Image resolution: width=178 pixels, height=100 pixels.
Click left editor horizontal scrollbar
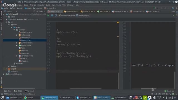pyautogui.click(x=85, y=89)
